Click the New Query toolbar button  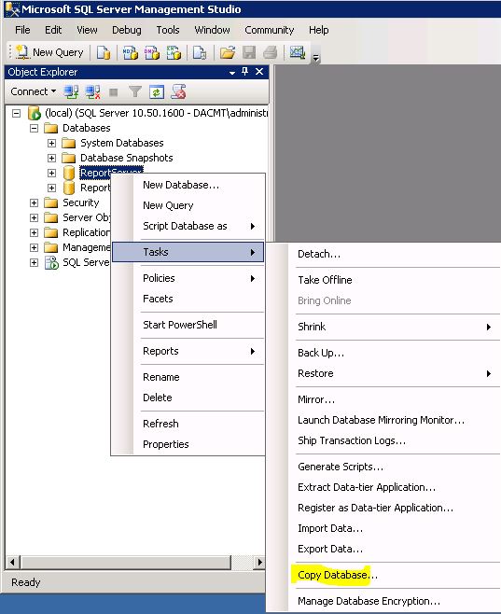[x=49, y=52]
